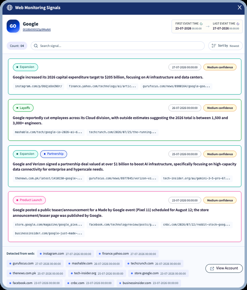This screenshot has width=247, height=290.
Task: Close the Web Monitoring Signals dialog
Action: tap(239, 7)
